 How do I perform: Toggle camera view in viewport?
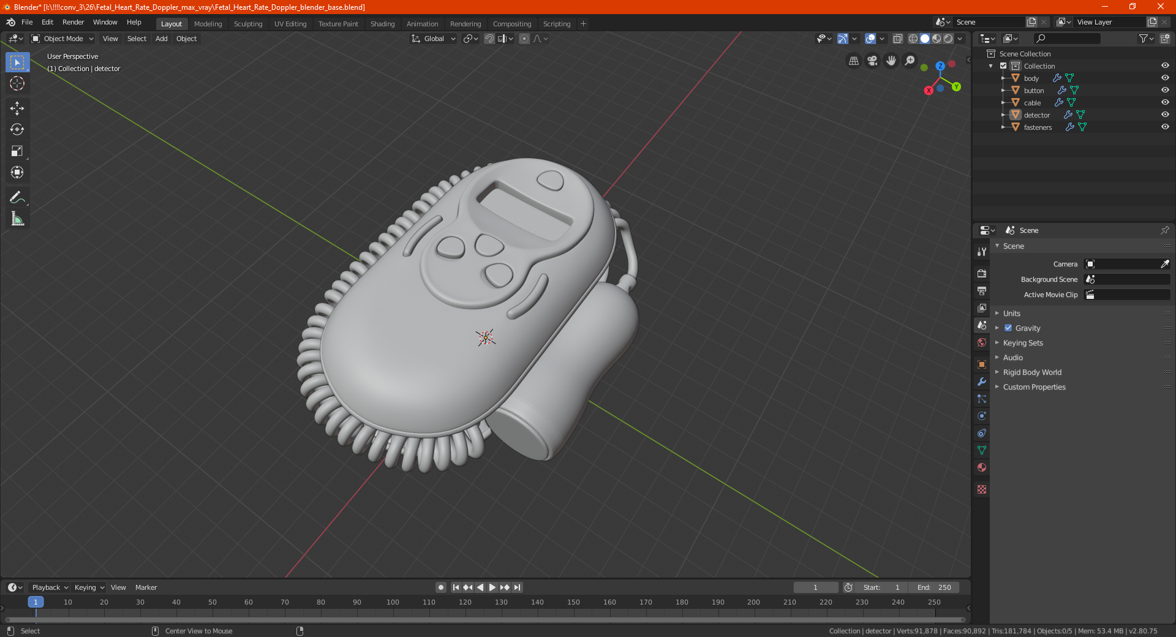click(x=872, y=61)
